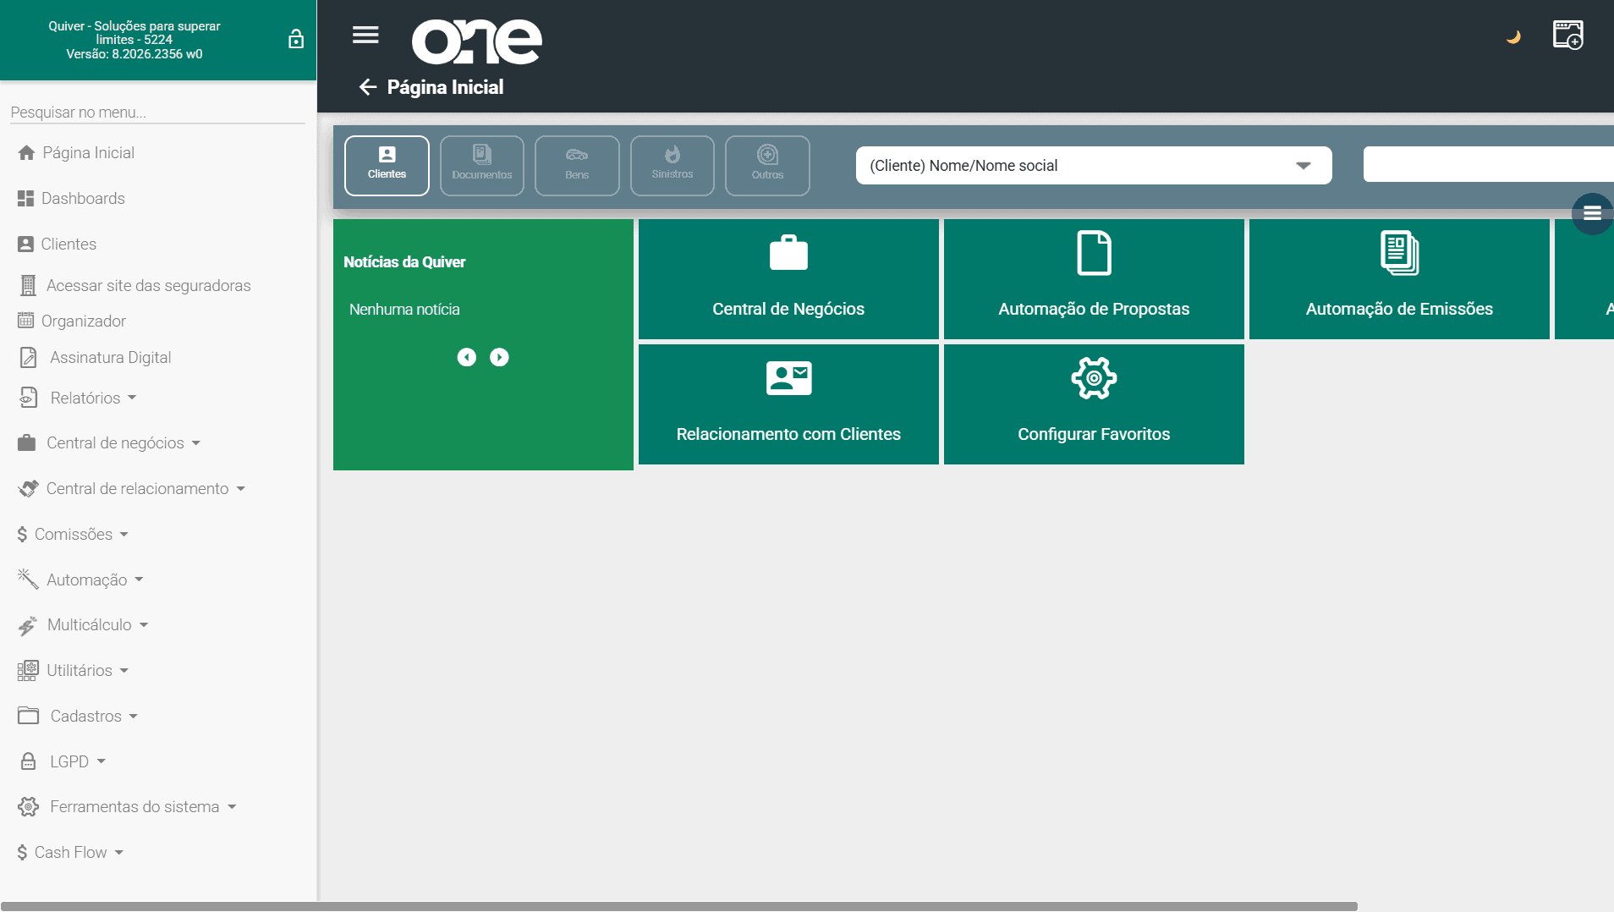Focus the empty search field beside the dropdown
The width and height of the screenshot is (1614, 912).
[x=1488, y=164]
